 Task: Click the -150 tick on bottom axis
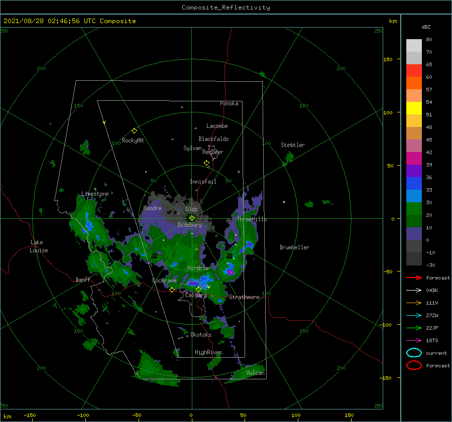point(30,415)
